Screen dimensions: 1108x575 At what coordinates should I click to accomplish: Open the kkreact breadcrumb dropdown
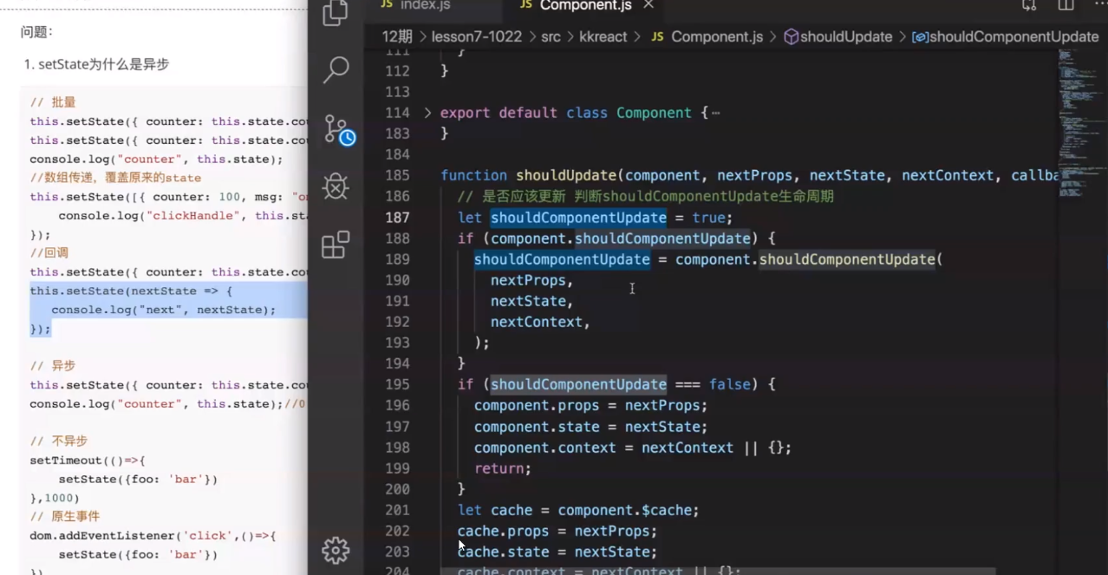click(x=603, y=36)
